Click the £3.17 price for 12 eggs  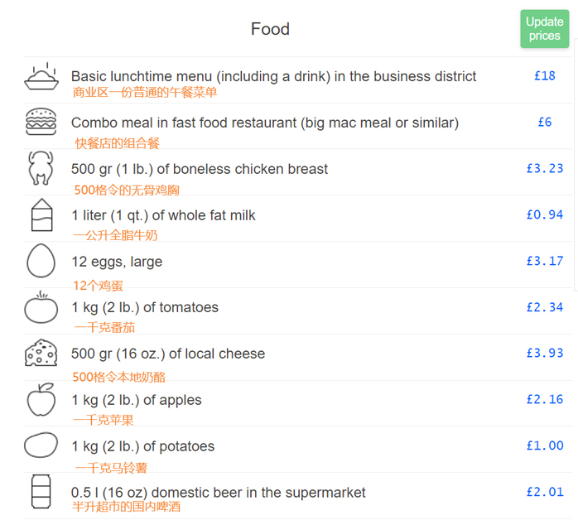544,261
